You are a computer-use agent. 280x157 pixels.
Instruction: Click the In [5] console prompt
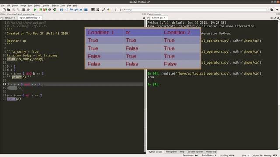coord(154,84)
